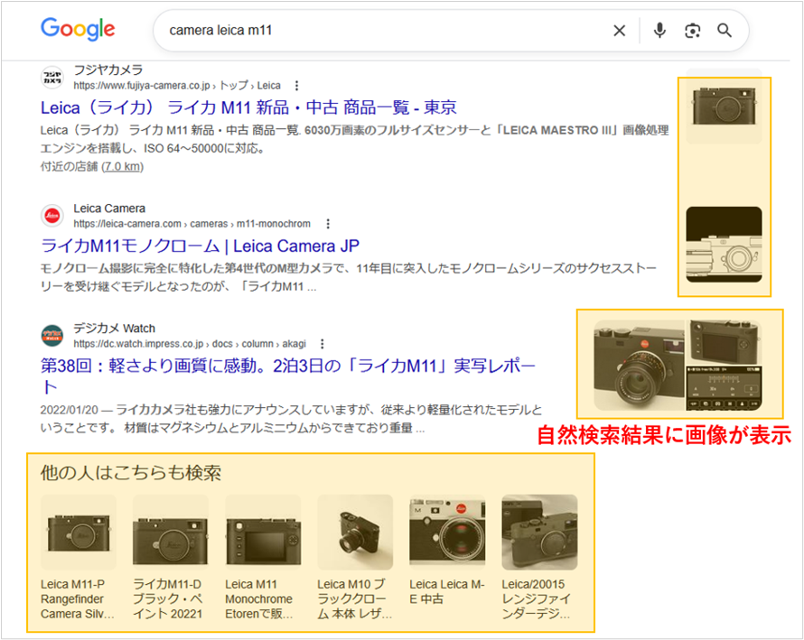Click the Leica M10 ブラッククローム thumbnail
The width and height of the screenshot is (804, 640).
coord(354,532)
